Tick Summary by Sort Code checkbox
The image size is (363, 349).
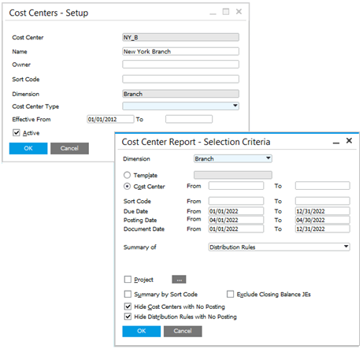point(128,294)
